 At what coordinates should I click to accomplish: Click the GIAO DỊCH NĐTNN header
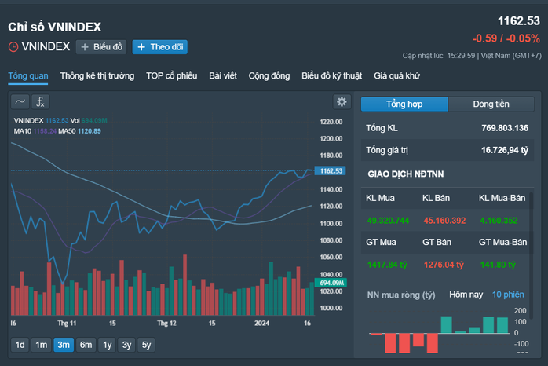tap(406, 174)
